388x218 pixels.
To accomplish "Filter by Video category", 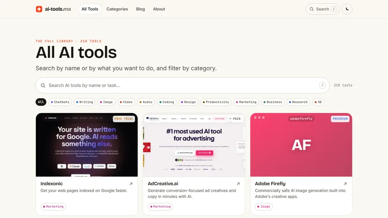I will (x=126, y=102).
